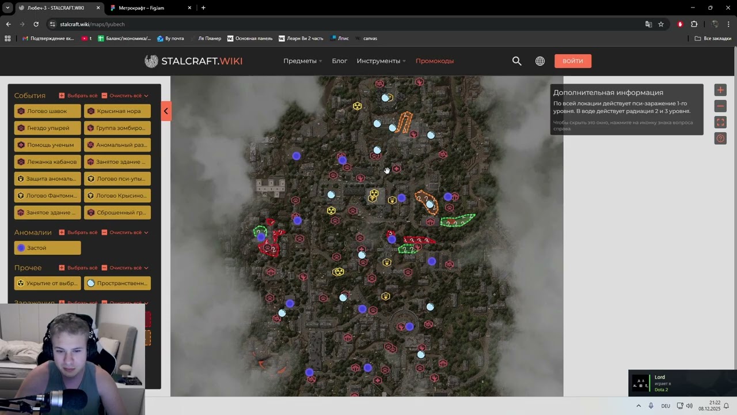This screenshot has height=415, width=737.
Task: Toggle the Помощь ученым filter
Action: click(x=48, y=145)
